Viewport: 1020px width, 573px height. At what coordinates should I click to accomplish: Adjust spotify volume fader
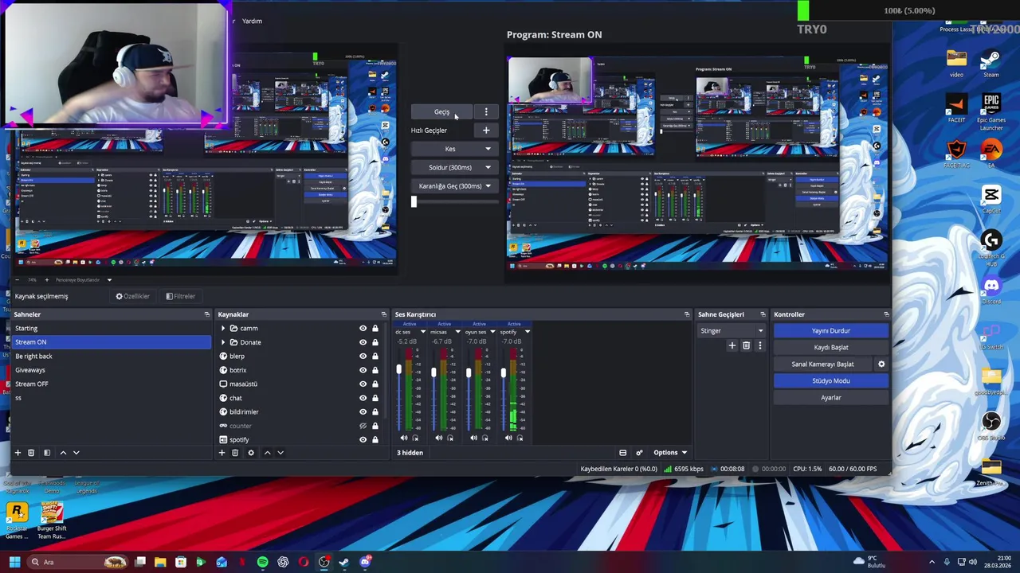(503, 372)
